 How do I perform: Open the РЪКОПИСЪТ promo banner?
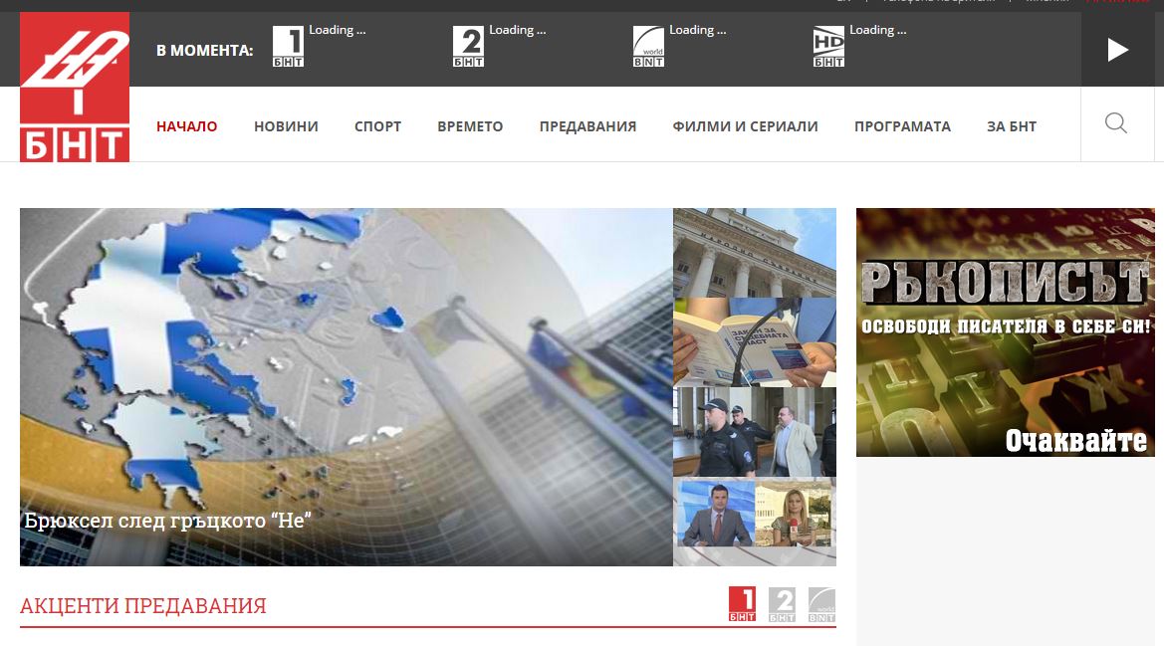pyautogui.click(x=1005, y=331)
